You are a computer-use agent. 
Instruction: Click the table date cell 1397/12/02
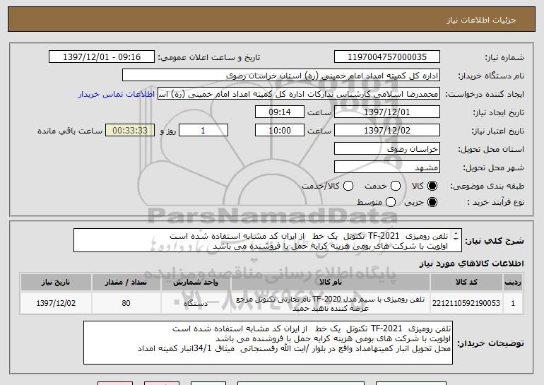56,303
